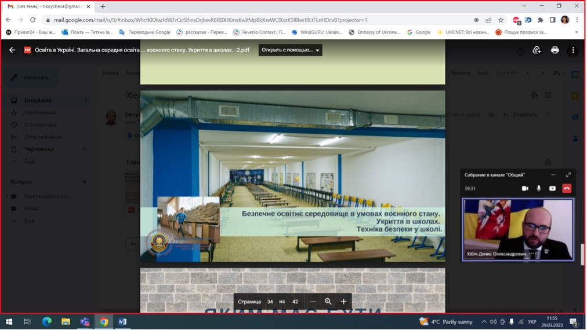The width and height of the screenshot is (587, 330).
Task: Click the back arrow in PDF viewer
Action: 12,50
